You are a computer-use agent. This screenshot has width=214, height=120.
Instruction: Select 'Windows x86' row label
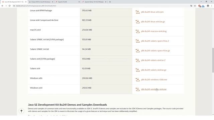36,78
